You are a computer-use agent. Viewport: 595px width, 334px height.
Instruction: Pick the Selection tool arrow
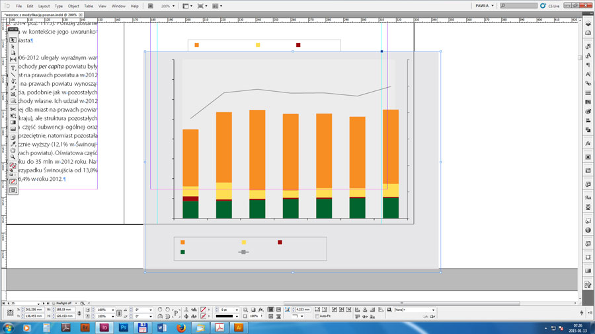pyautogui.click(x=13, y=40)
